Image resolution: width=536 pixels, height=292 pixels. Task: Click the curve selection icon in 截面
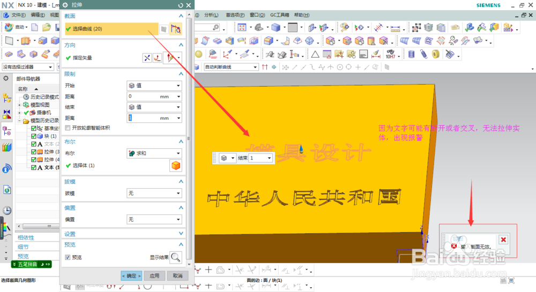tap(176, 29)
